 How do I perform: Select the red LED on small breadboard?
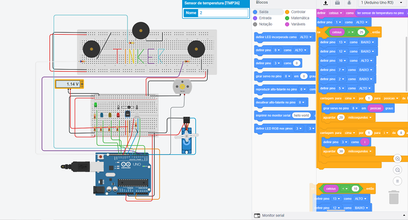click(x=118, y=115)
